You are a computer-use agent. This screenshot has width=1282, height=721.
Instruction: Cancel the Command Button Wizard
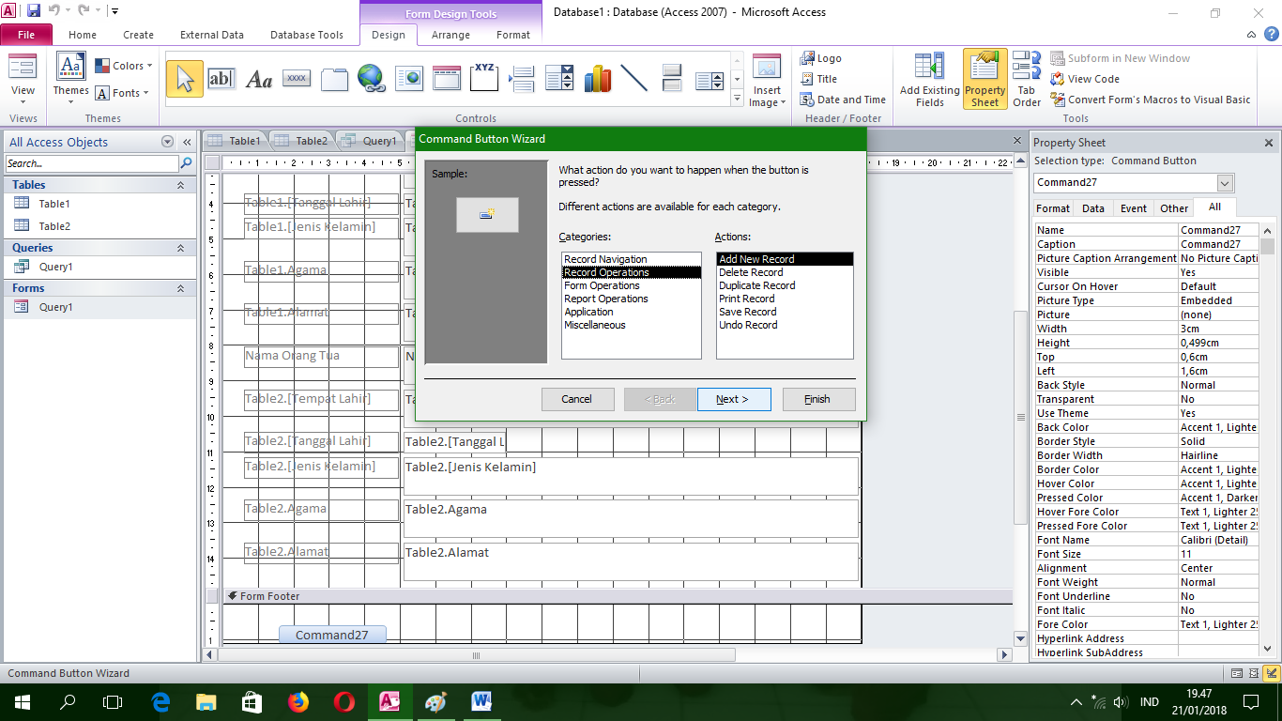click(577, 399)
